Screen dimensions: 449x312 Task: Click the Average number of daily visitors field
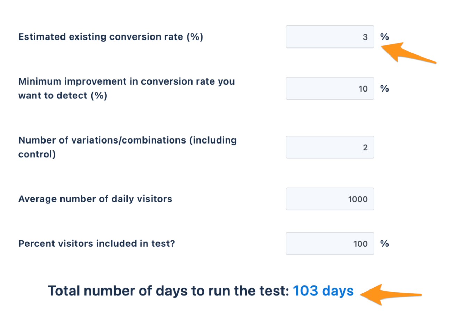click(329, 199)
